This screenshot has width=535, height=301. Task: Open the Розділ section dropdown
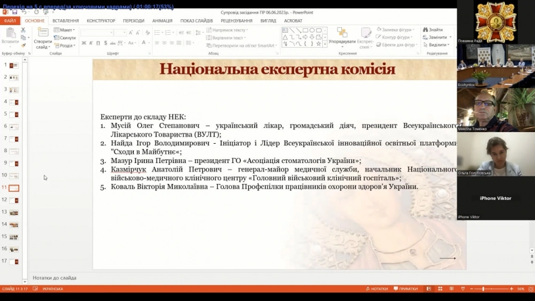click(x=65, y=45)
